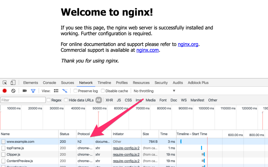
Task: Enable Regex filtering option
Action: 48,100
